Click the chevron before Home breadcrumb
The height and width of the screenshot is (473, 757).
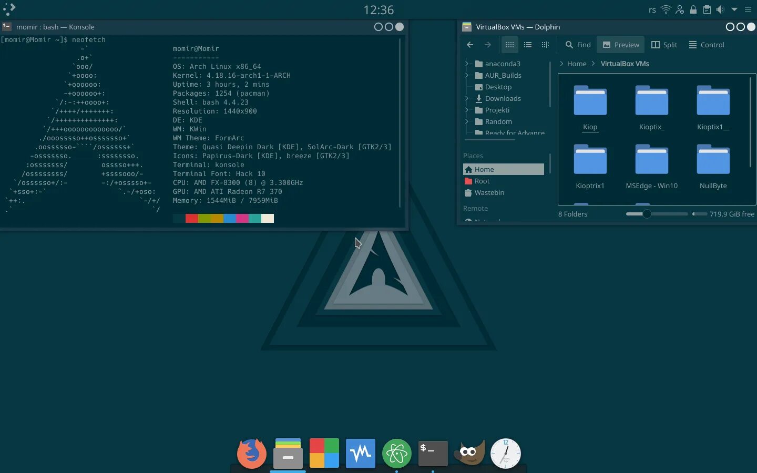pyautogui.click(x=561, y=64)
